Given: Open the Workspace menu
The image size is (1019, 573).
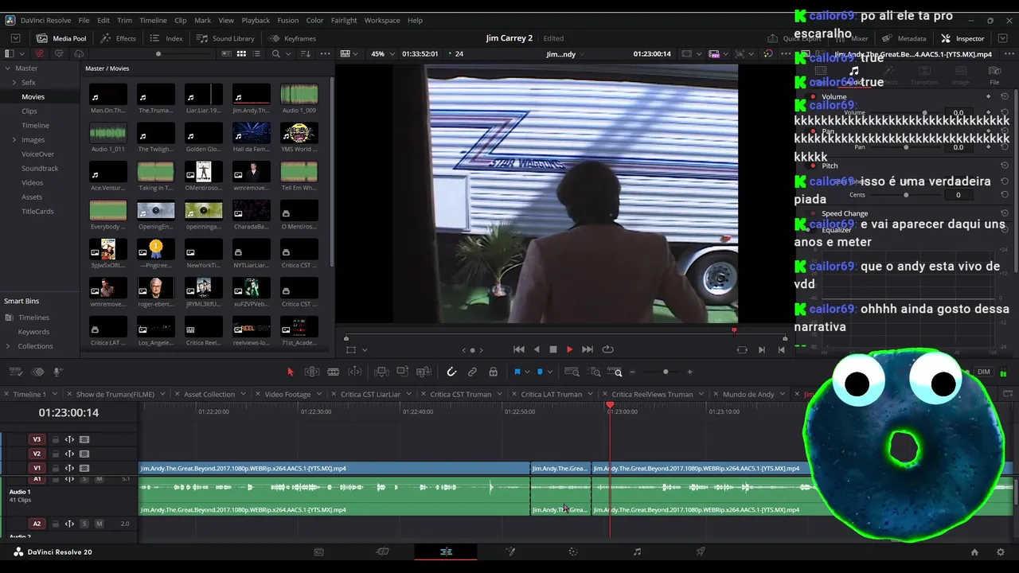Looking at the screenshot, I should coord(382,20).
